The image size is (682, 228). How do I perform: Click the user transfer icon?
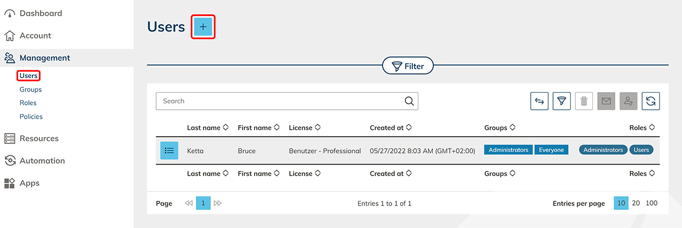pyautogui.click(x=629, y=101)
